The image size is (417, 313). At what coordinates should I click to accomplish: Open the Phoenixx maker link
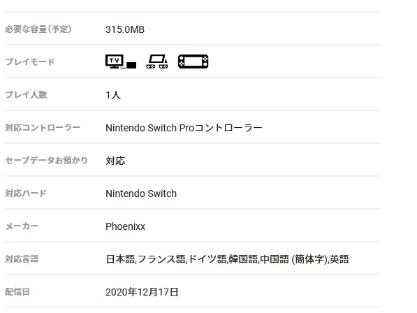[x=125, y=226]
